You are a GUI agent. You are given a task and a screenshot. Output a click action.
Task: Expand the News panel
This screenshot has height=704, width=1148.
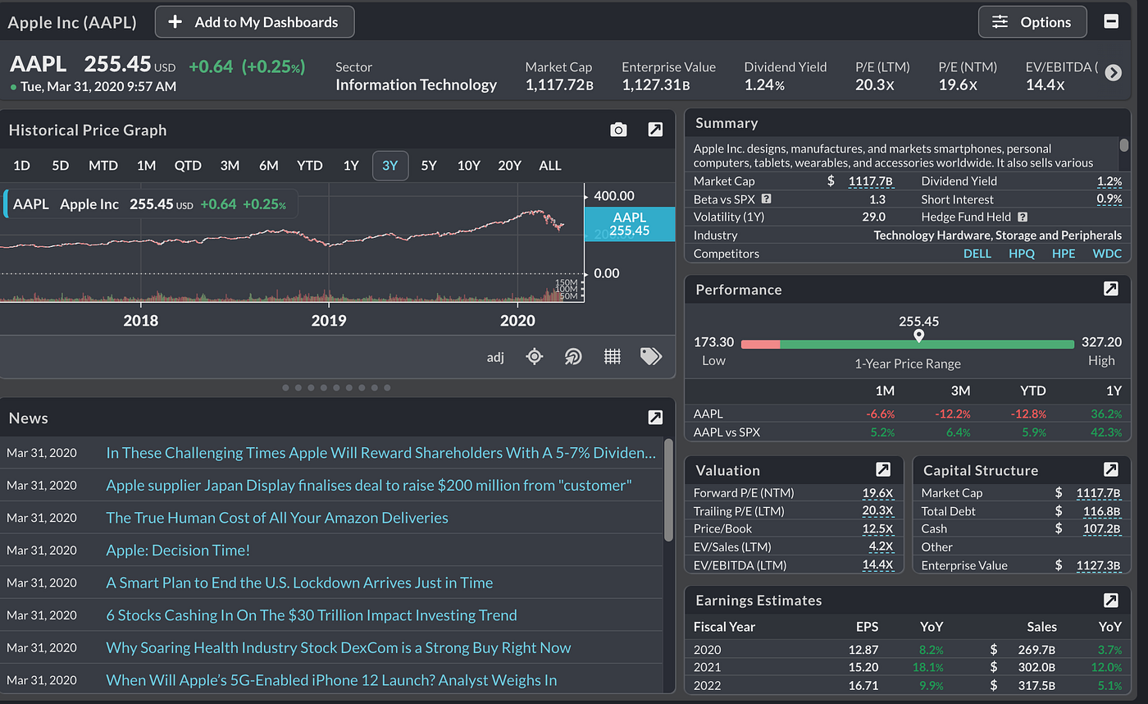pyautogui.click(x=655, y=418)
